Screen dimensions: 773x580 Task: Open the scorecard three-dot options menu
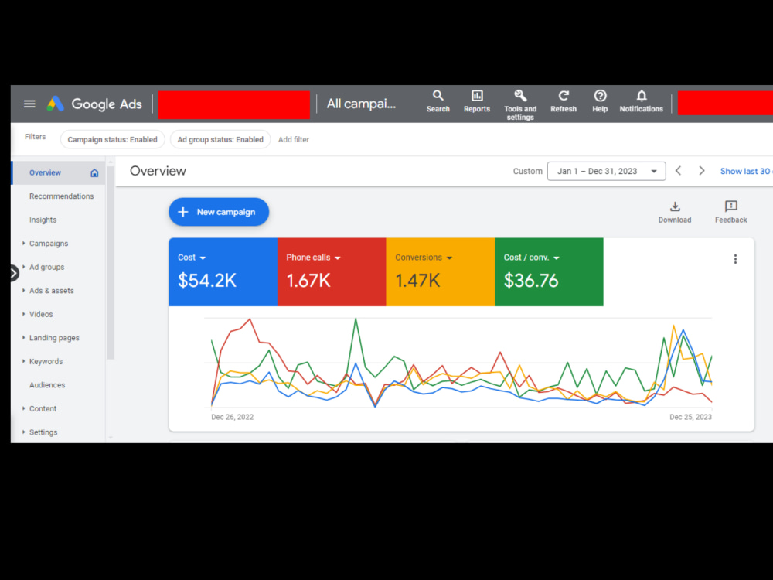735,259
